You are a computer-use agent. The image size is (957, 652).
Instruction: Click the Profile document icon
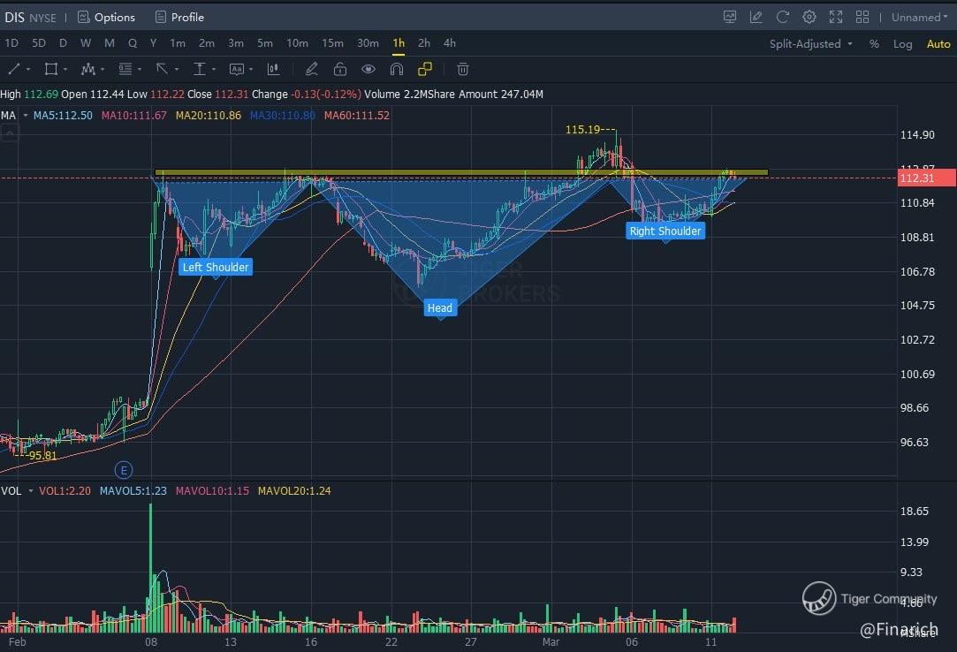[x=161, y=17]
